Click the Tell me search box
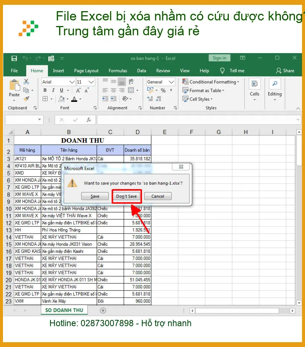Viewport: 305px width, 347px height. (x=233, y=71)
